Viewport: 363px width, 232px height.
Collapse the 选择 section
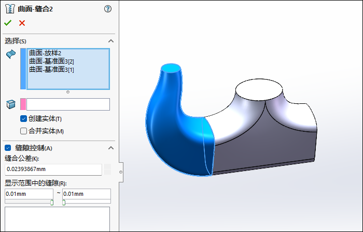click(110, 41)
